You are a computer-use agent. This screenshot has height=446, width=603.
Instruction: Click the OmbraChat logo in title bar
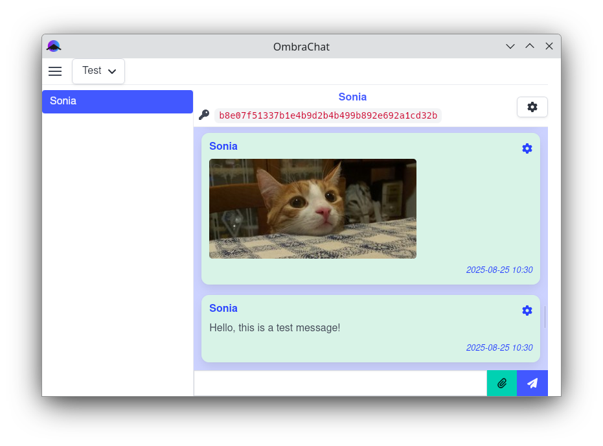pyautogui.click(x=54, y=46)
